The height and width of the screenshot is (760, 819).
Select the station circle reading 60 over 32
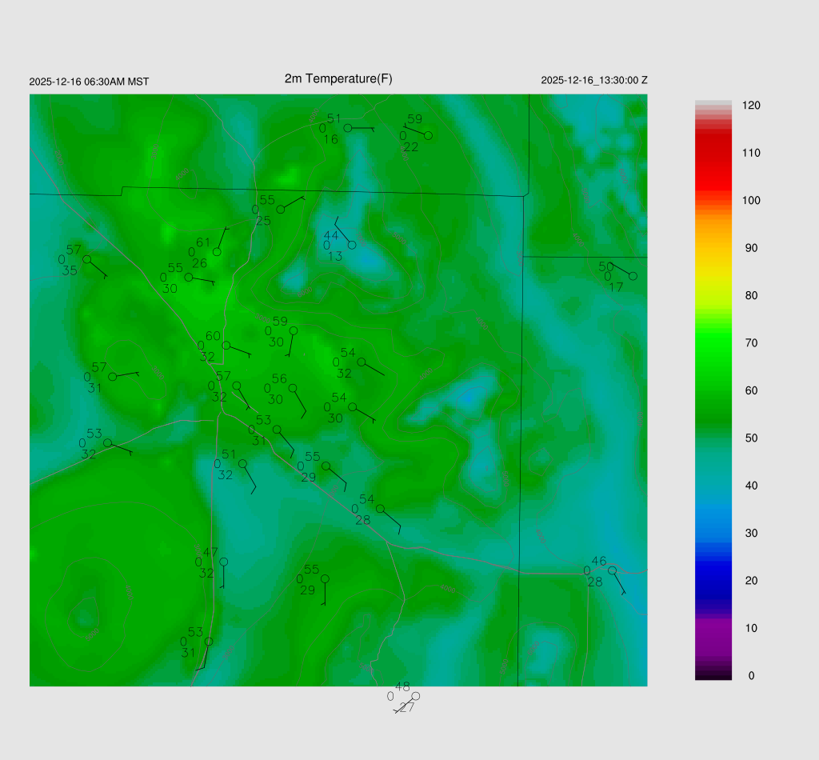[x=226, y=346]
